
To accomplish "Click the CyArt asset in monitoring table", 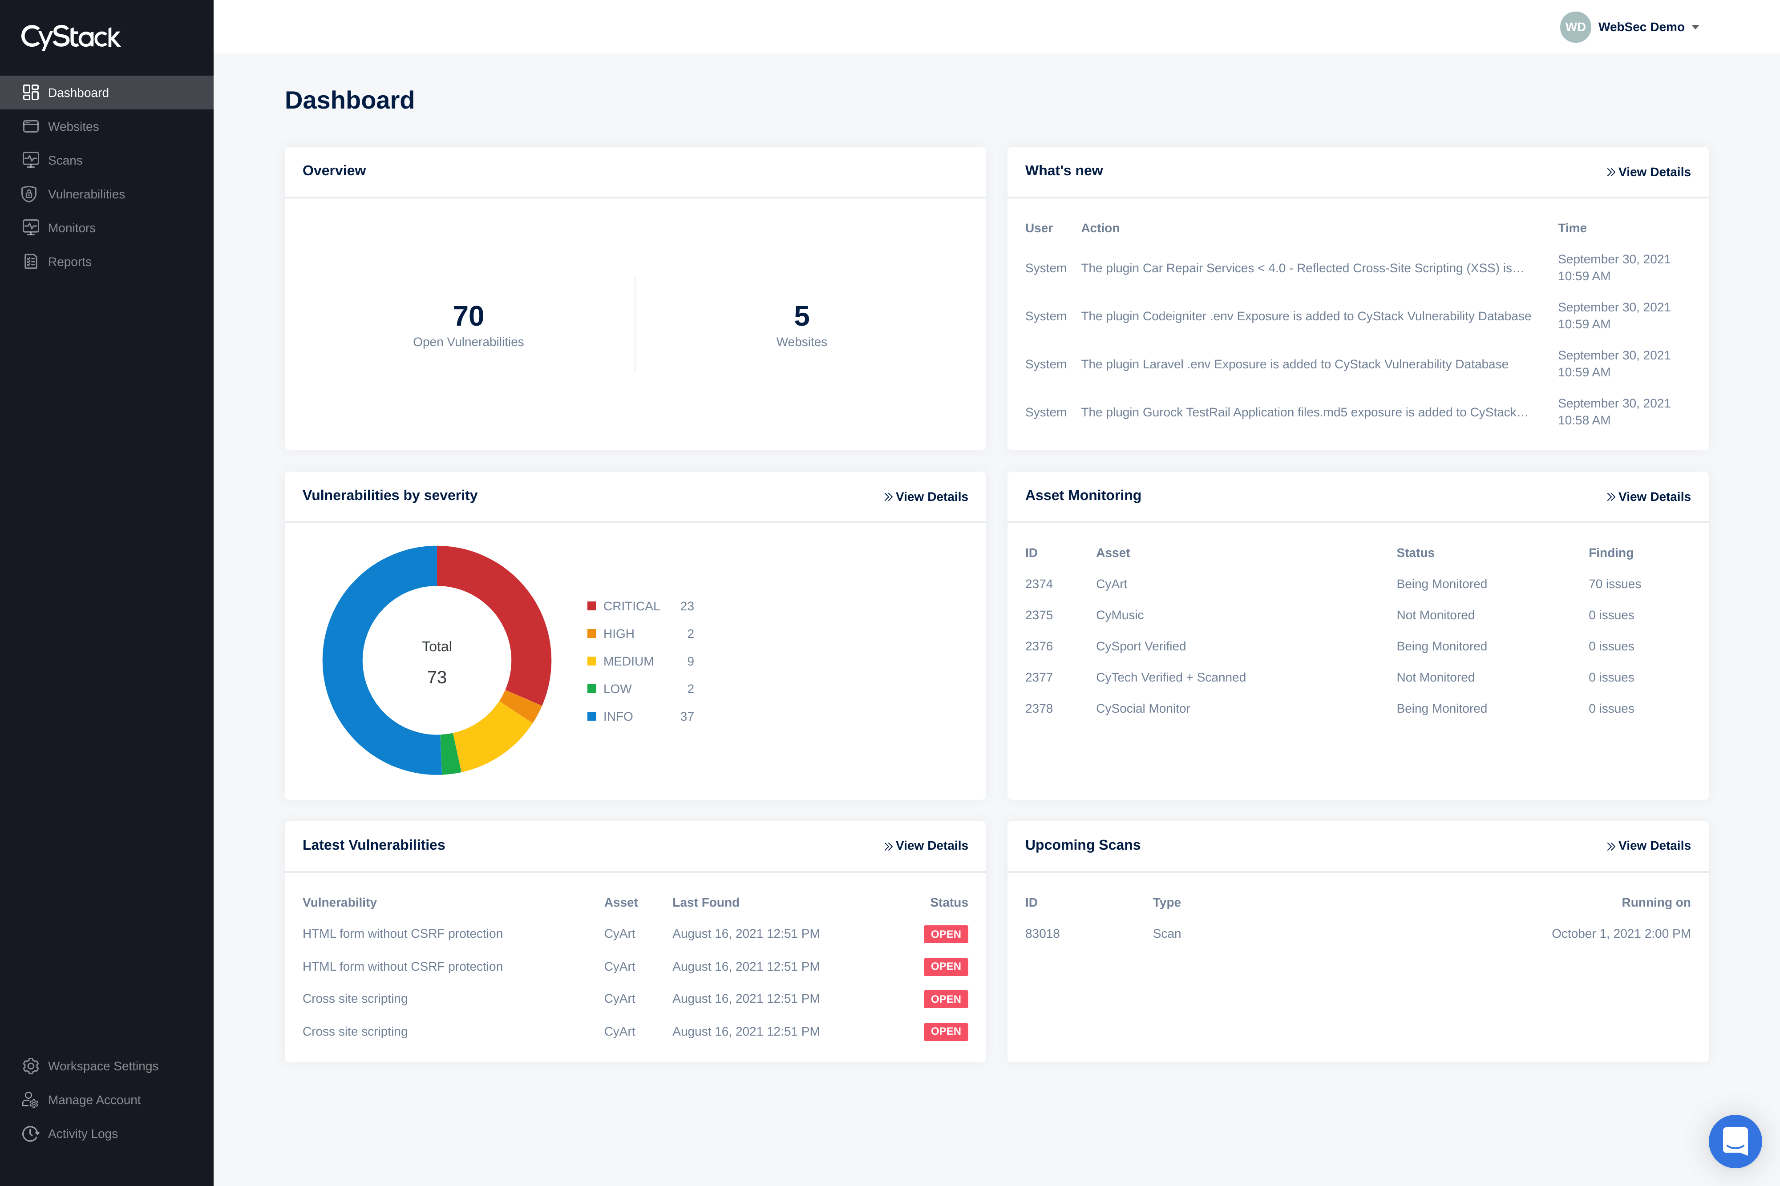I will [x=1112, y=584].
